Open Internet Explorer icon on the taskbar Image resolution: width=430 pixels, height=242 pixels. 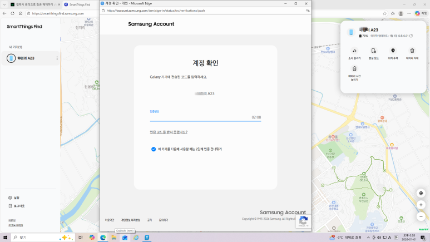[136, 238]
